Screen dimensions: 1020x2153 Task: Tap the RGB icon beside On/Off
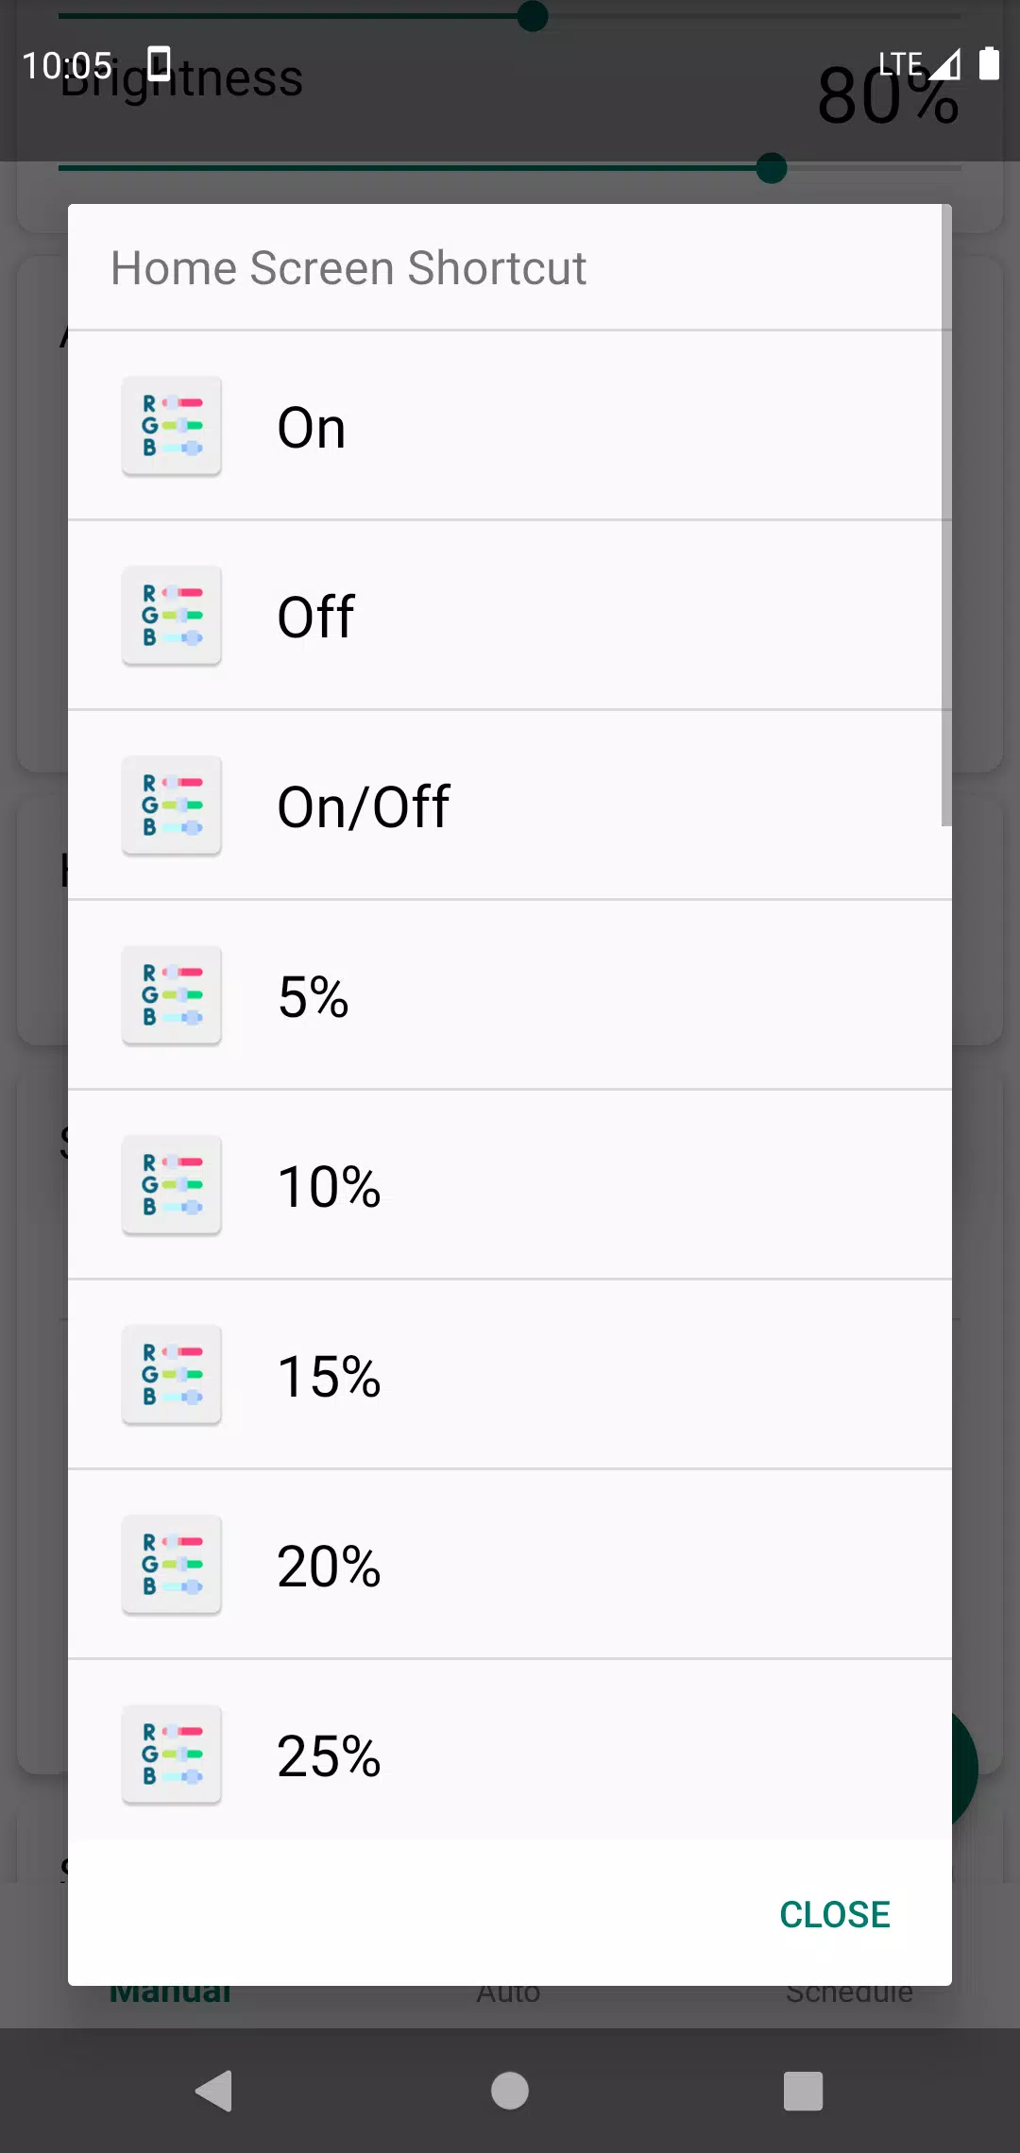172,805
